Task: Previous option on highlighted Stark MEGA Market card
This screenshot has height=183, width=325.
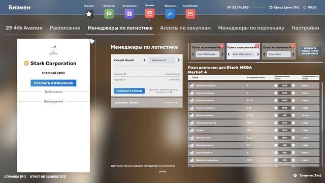Action: coord(229,54)
